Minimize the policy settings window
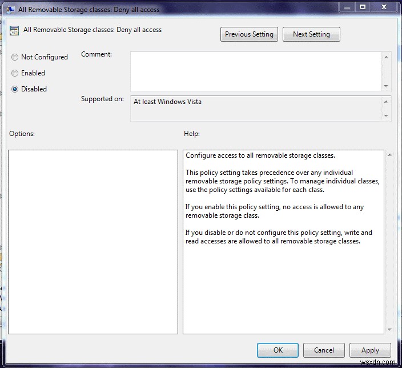 click(x=347, y=7)
